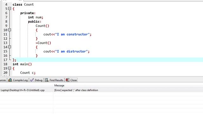Collapse the class body fold at line 5

coord(10,9)
